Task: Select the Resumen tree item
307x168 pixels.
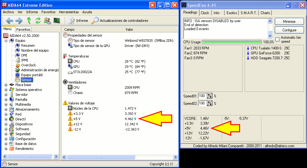Action: tap(28, 45)
